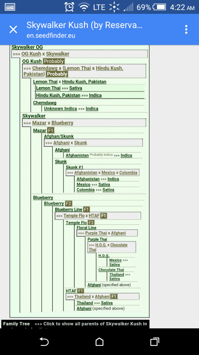
Task: Open the three-dot overflow menu
Action: pos(186,29)
